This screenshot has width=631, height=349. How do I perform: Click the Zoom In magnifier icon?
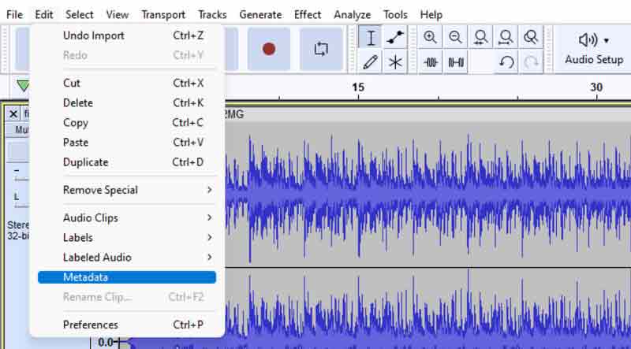[430, 37]
